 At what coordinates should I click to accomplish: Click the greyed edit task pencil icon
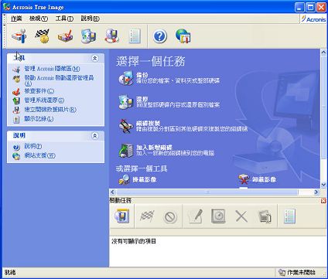point(195,216)
